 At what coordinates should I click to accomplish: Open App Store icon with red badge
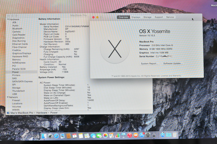(142, 135)
